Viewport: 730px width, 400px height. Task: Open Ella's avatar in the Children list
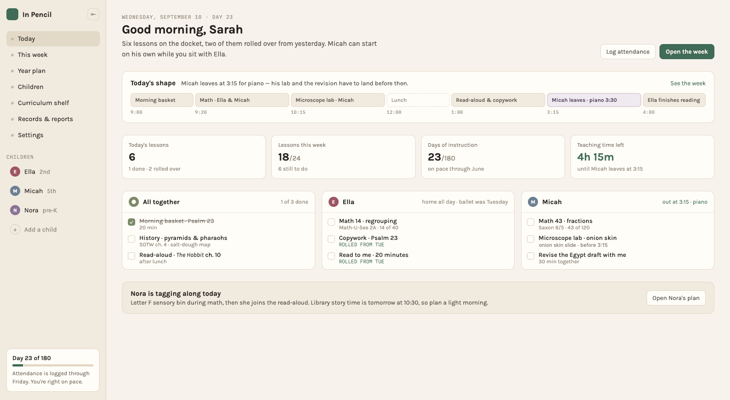[15, 172]
